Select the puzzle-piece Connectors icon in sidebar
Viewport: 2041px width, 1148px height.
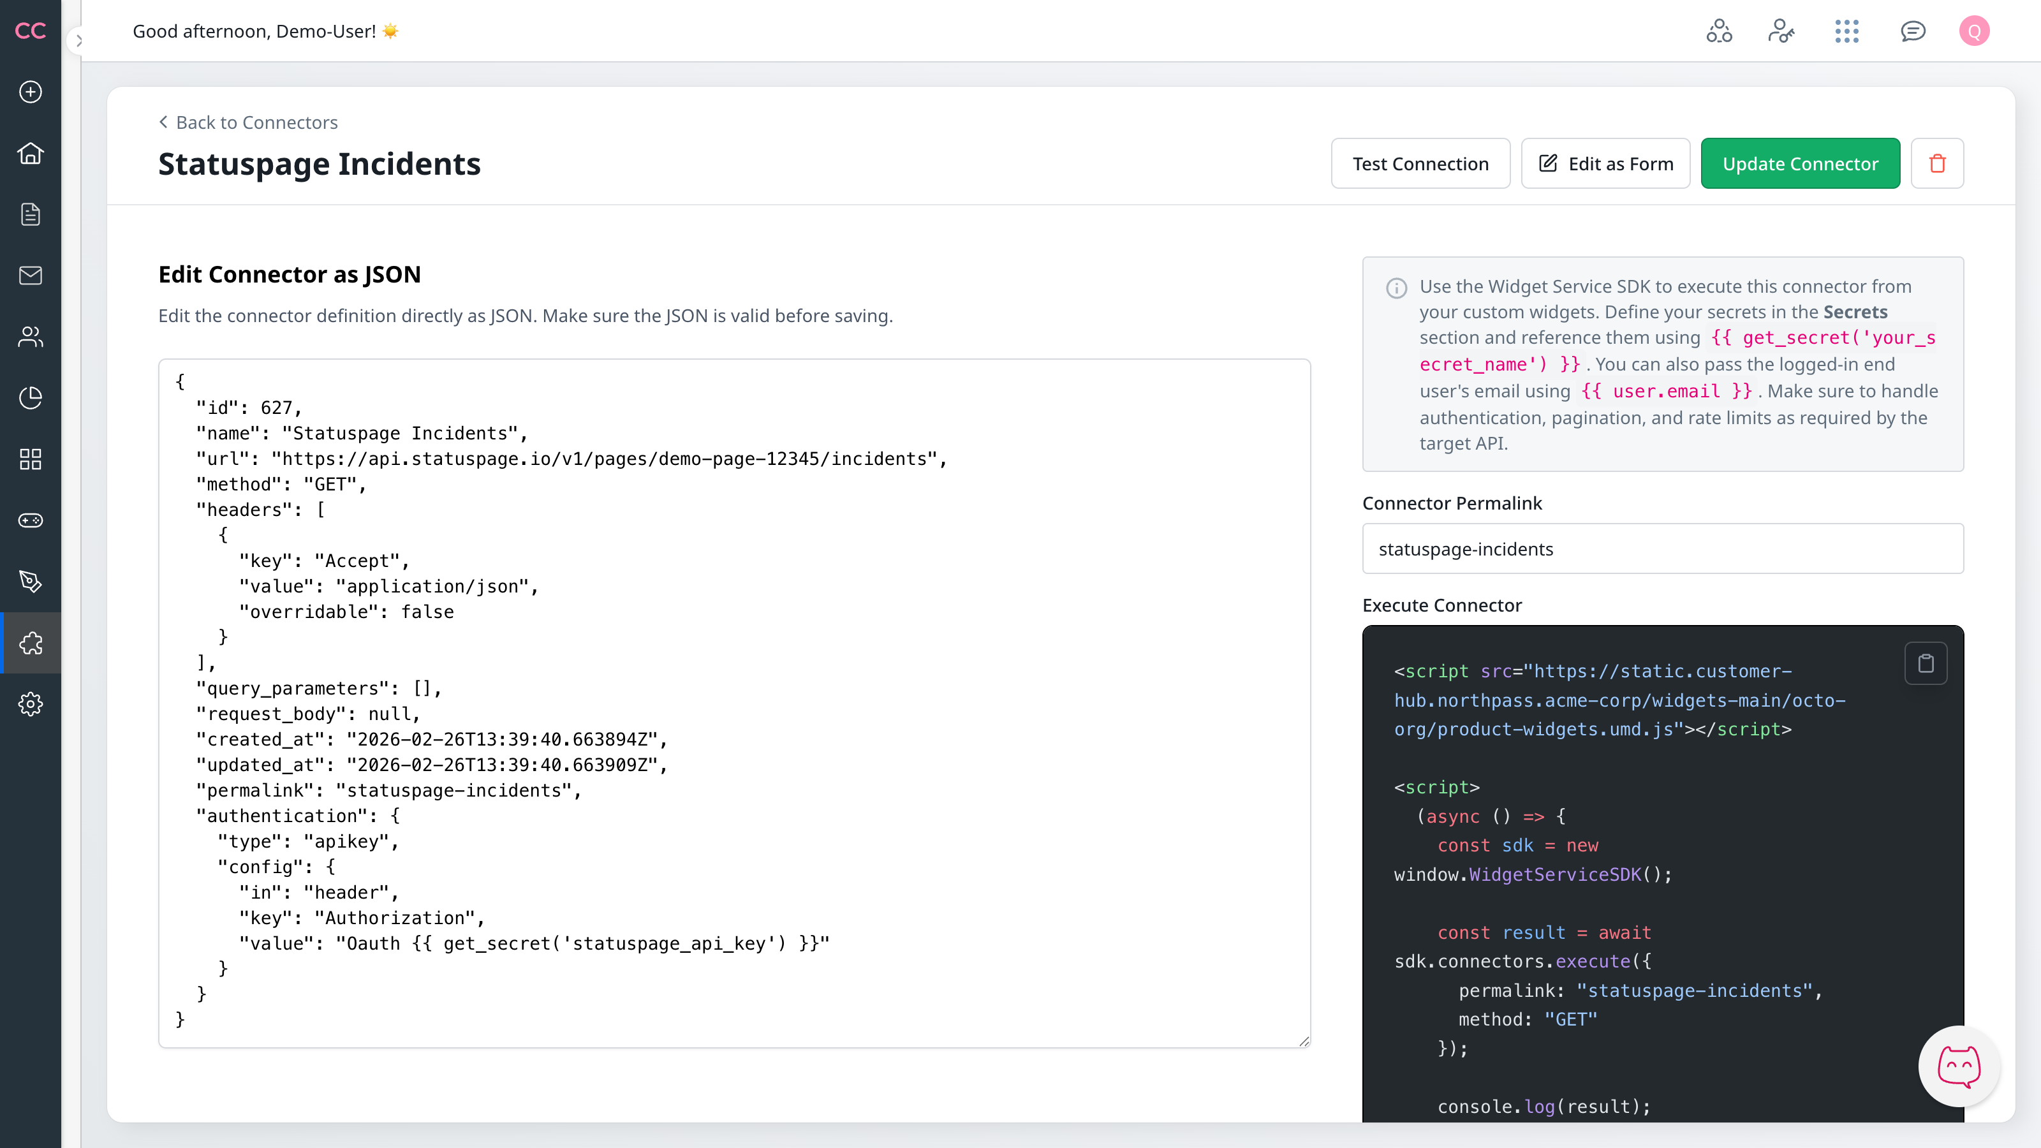pyautogui.click(x=30, y=642)
